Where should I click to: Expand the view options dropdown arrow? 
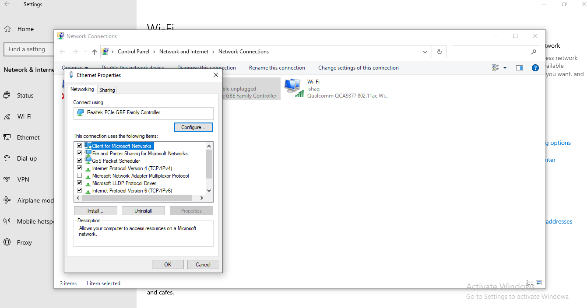505,68
